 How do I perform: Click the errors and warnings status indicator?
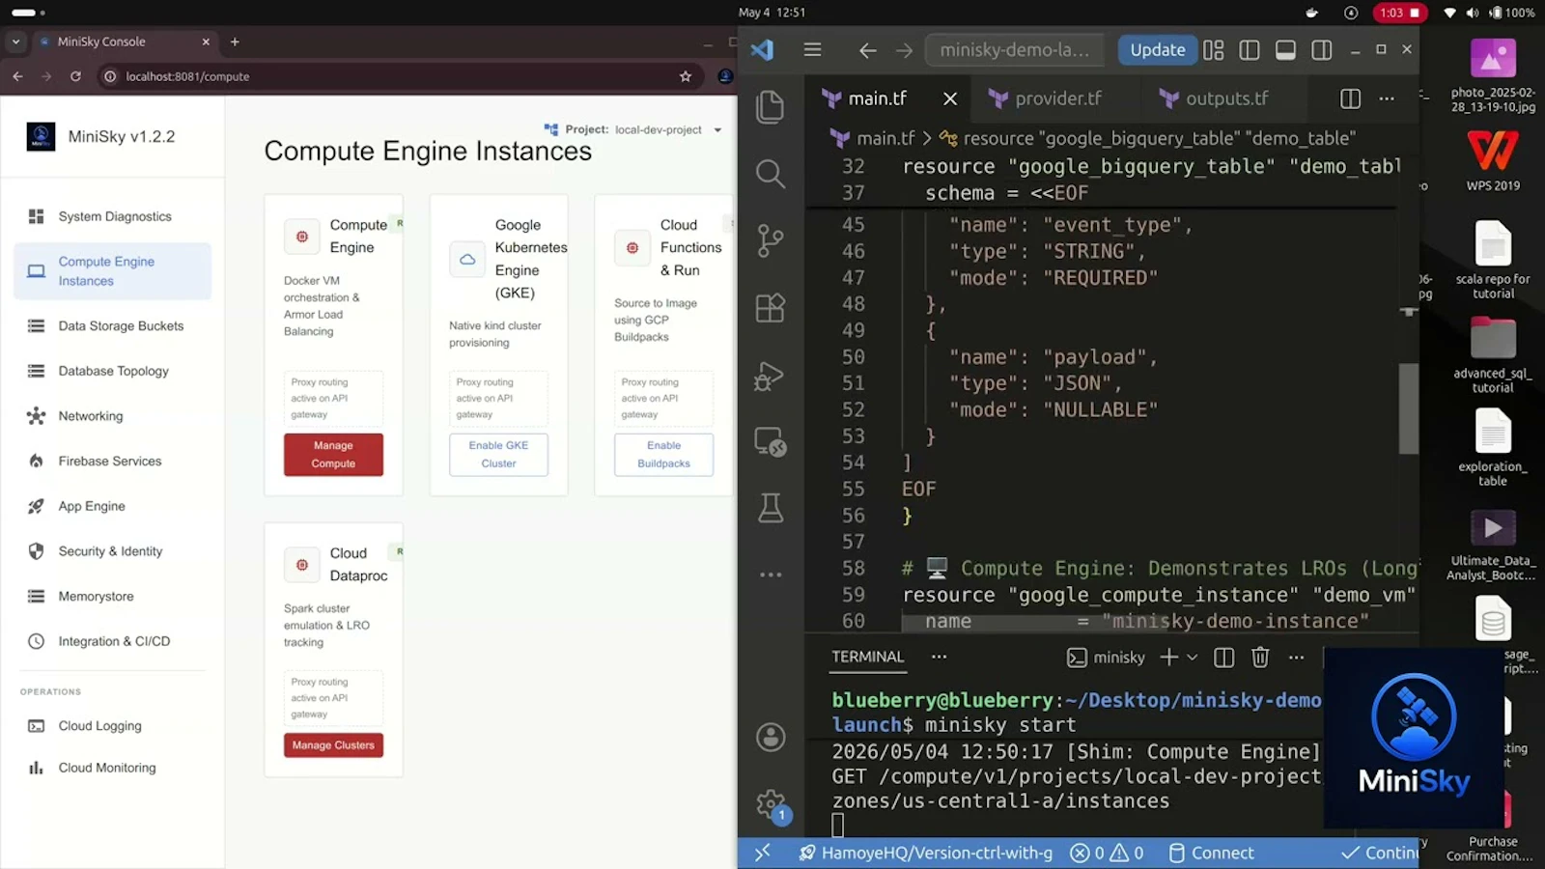[1108, 853]
